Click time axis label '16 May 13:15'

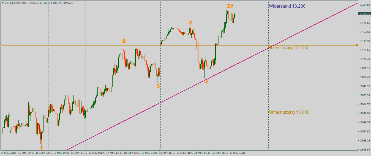79,153
